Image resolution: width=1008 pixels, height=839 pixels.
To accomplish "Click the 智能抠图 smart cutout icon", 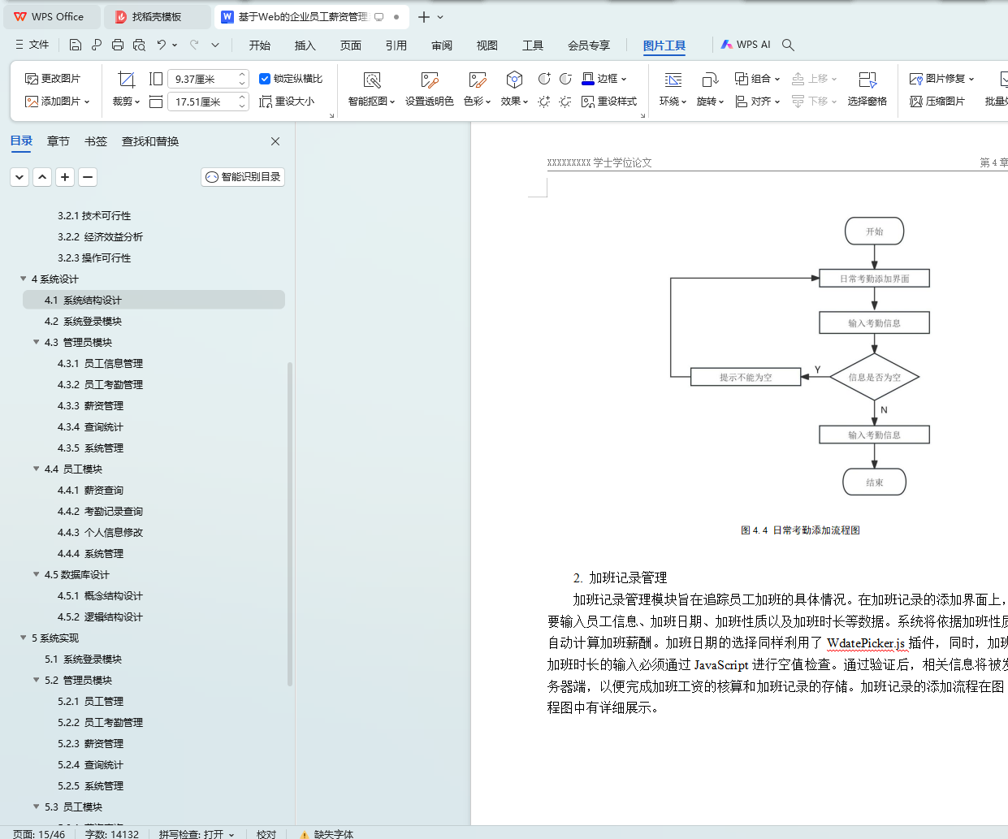I will click(x=372, y=80).
